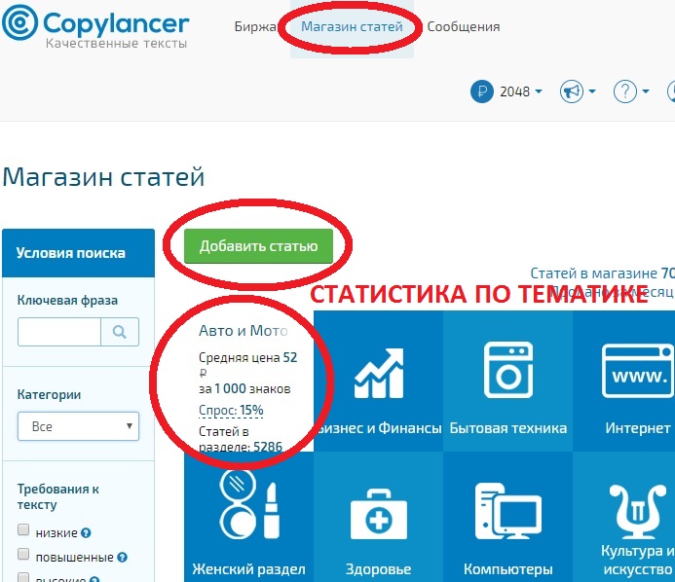
Task: Expand the 2048 balance dropdown arrow
Action: pos(539,91)
